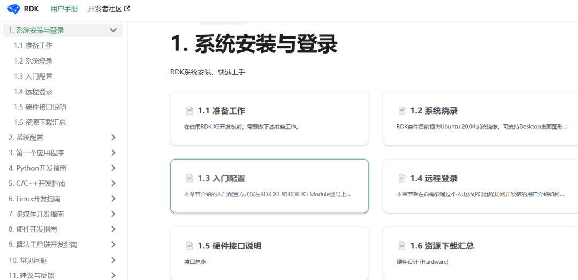Open the 1.1 准备工作 card title
Screen dimensions: 578x280
coord(222,111)
